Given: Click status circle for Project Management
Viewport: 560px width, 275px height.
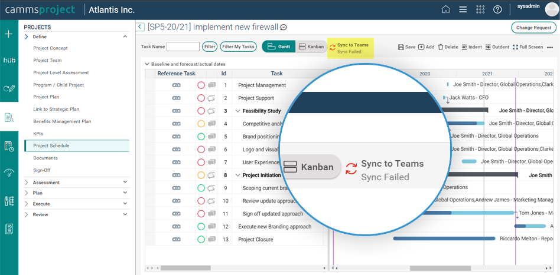Looking at the screenshot, I should tap(201, 85).
